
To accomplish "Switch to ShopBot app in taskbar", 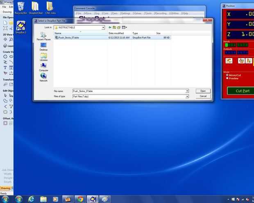I will 93,199.
